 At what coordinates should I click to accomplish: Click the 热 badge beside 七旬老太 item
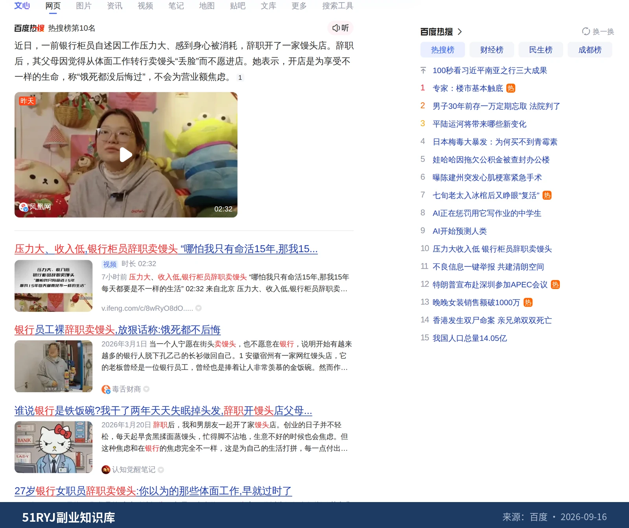[x=547, y=195]
